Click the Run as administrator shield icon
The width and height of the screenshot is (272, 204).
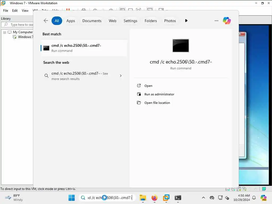[139, 94]
